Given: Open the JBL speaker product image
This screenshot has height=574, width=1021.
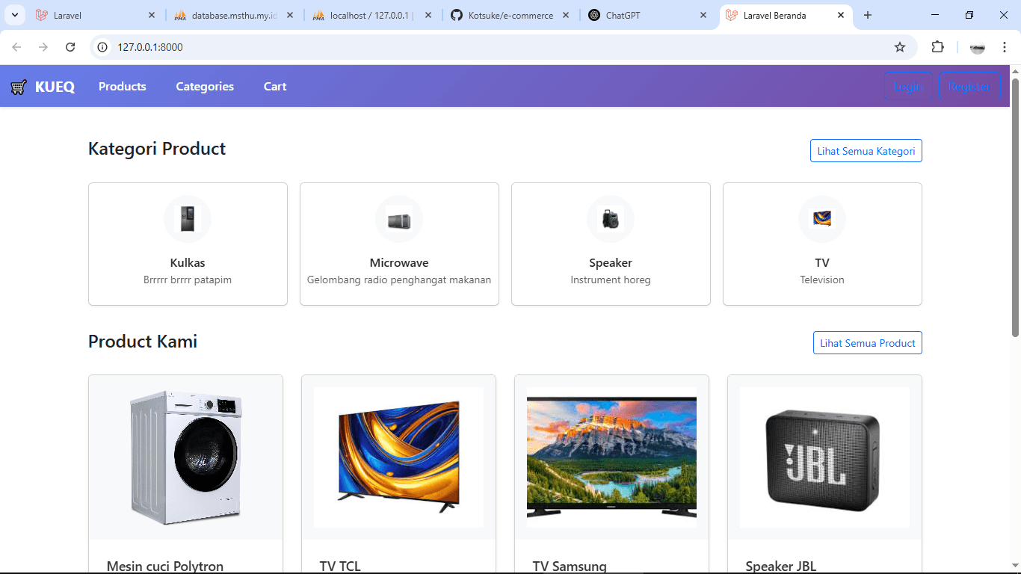Looking at the screenshot, I should tap(825, 457).
